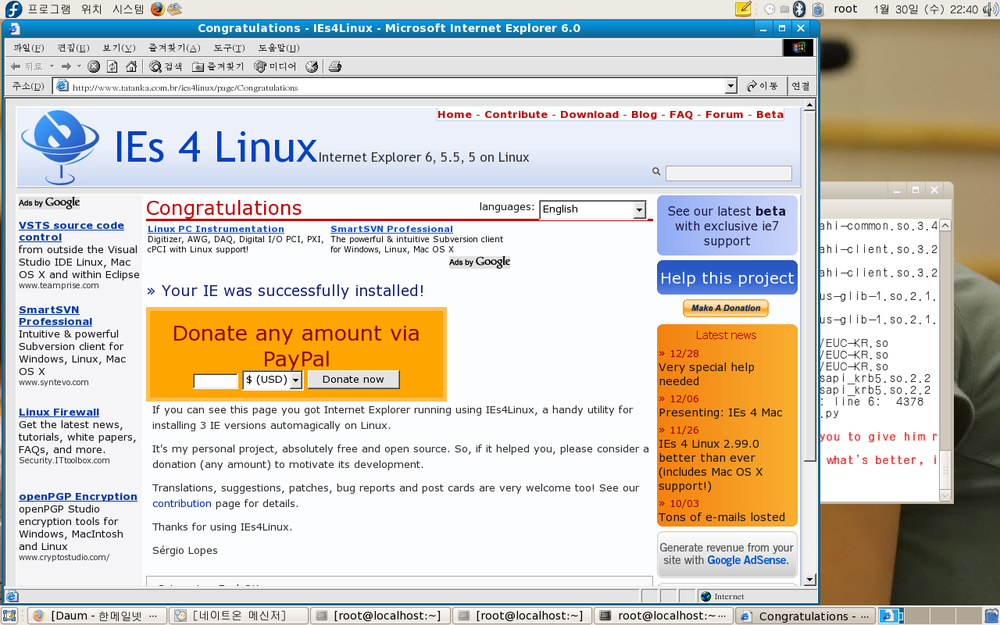Click the History icon in IE toolbar

click(x=312, y=66)
